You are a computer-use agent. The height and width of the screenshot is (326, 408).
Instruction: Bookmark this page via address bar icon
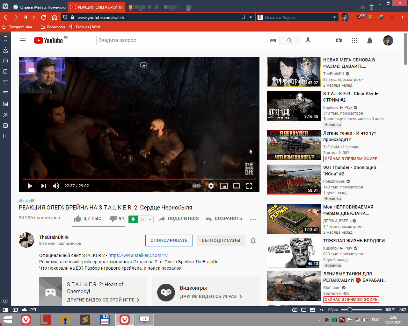(x=243, y=17)
